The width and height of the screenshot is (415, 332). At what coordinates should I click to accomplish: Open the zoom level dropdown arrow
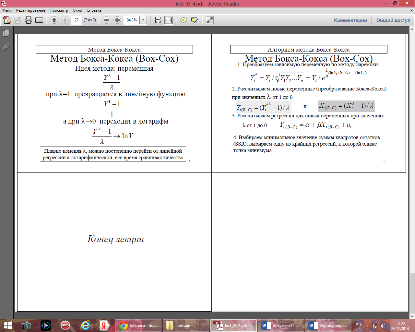(143, 20)
